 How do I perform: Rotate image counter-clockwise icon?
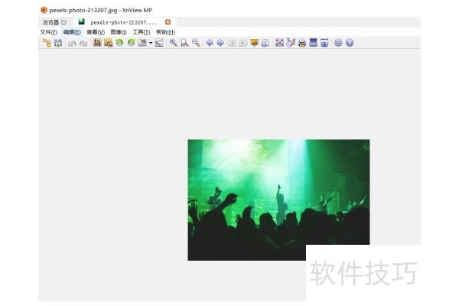[x=119, y=43]
